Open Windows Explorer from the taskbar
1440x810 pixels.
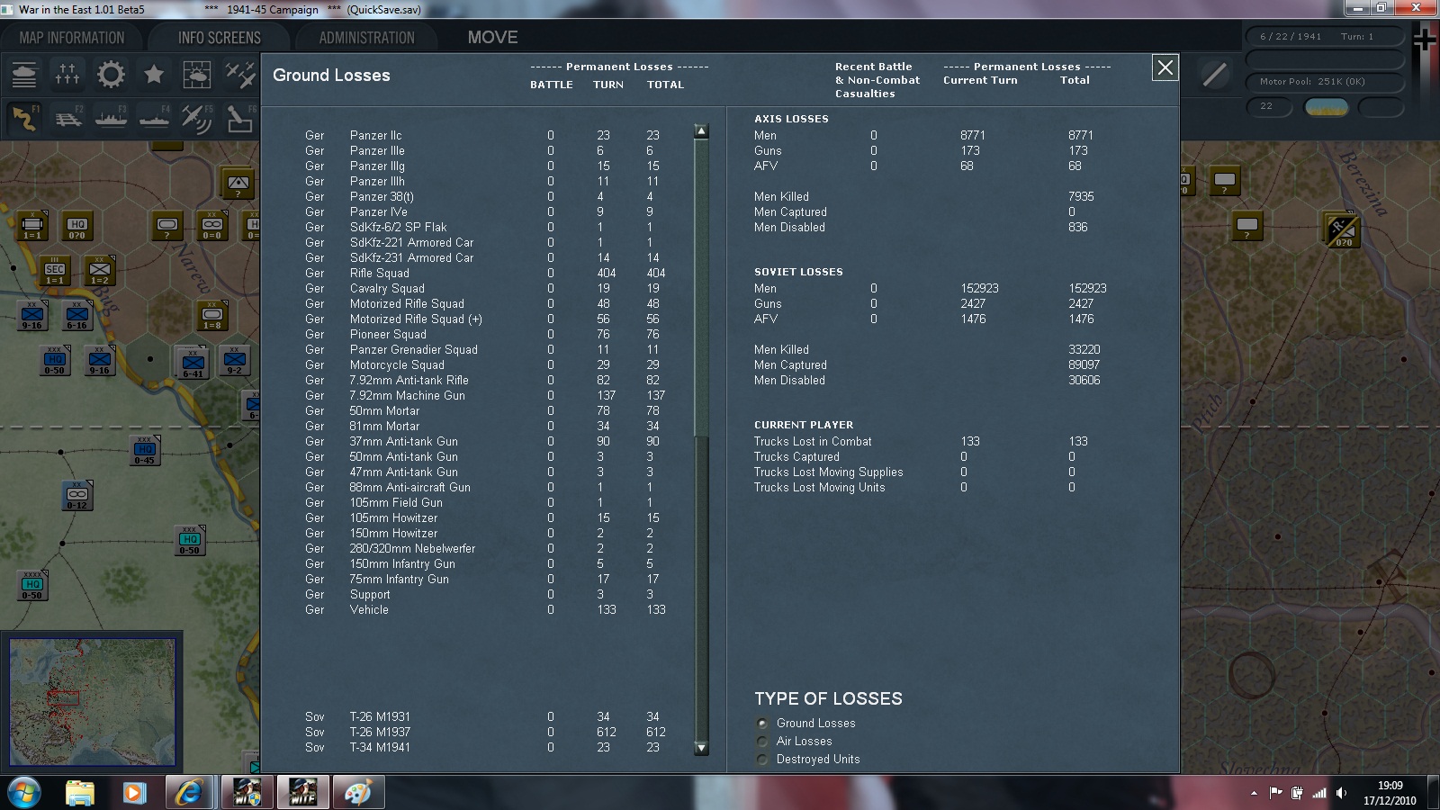coord(80,793)
